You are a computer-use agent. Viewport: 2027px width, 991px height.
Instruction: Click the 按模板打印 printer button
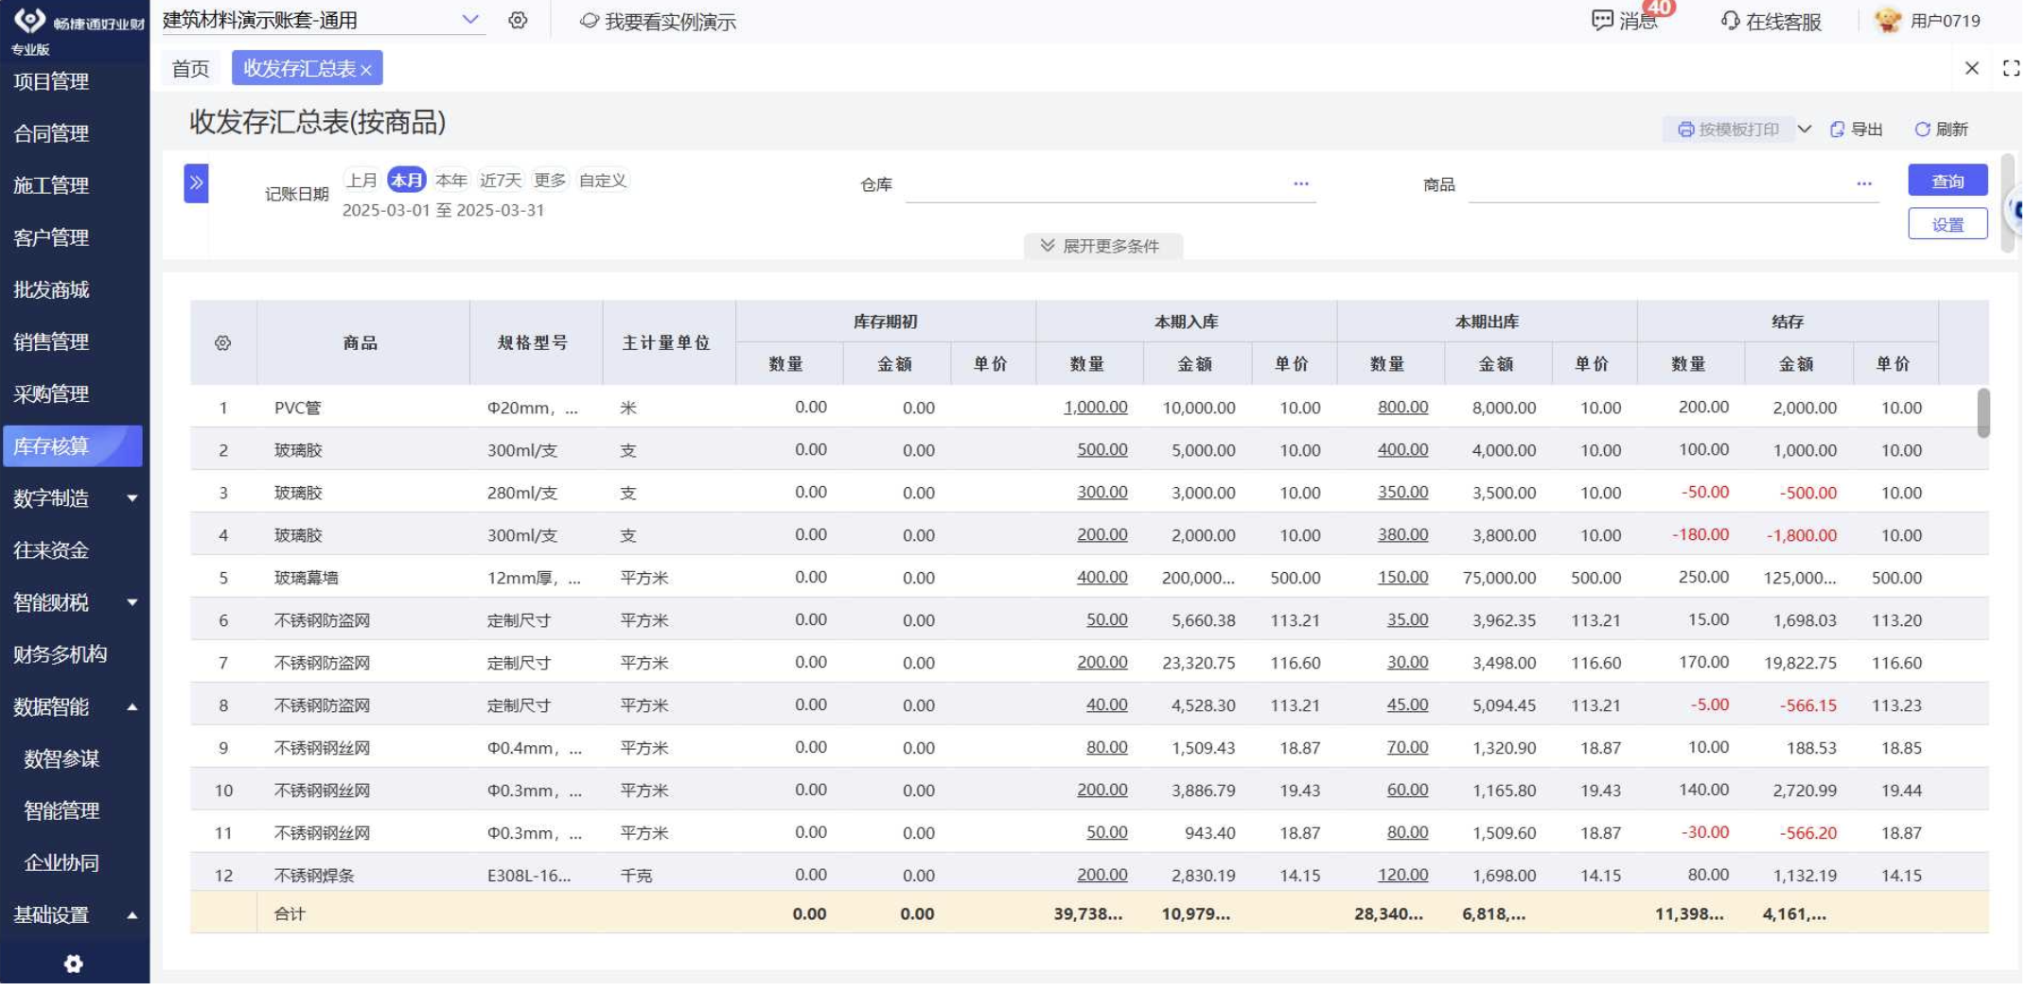coord(1728,130)
